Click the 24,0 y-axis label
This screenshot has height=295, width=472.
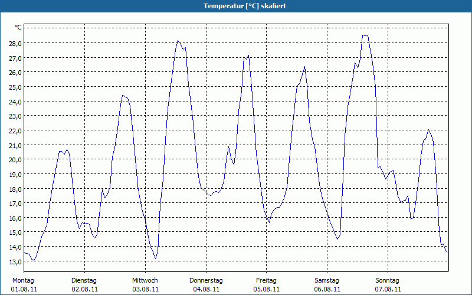[15, 101]
